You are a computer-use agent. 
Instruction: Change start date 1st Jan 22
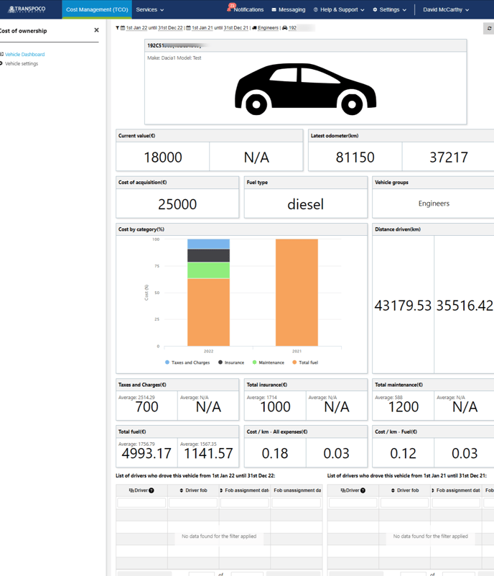136,28
